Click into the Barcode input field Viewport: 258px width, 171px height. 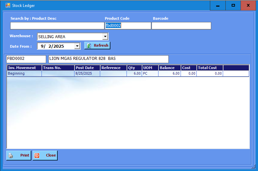181,26
